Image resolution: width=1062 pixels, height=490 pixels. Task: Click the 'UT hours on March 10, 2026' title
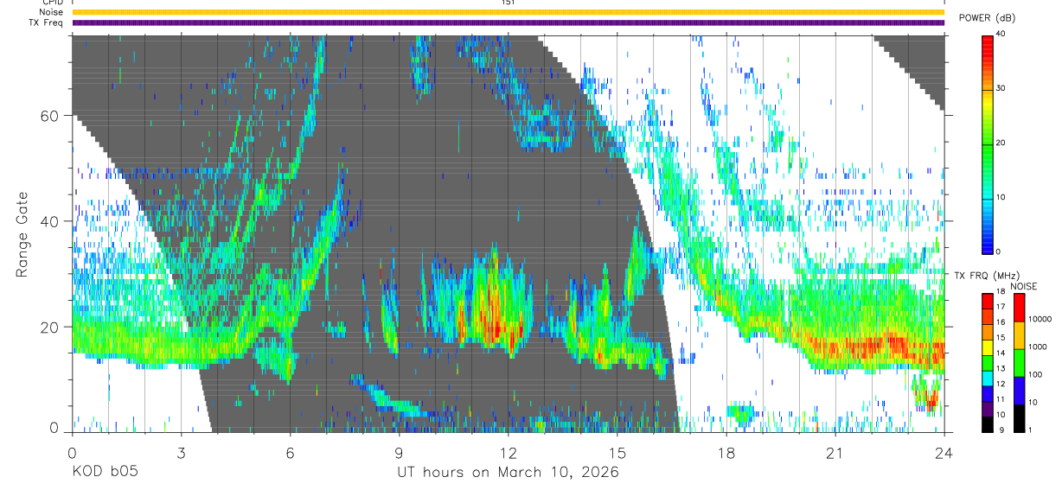pyautogui.click(x=508, y=473)
